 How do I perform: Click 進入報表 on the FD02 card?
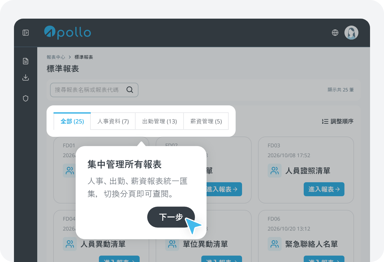(x=224, y=189)
